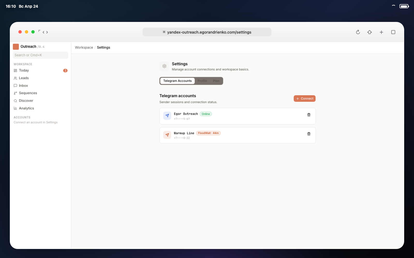414x258 pixels.
Task: Go back with the browser back arrow
Action: point(43,32)
